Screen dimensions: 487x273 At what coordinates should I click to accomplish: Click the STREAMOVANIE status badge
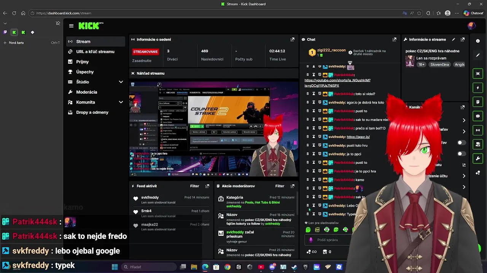click(x=146, y=52)
